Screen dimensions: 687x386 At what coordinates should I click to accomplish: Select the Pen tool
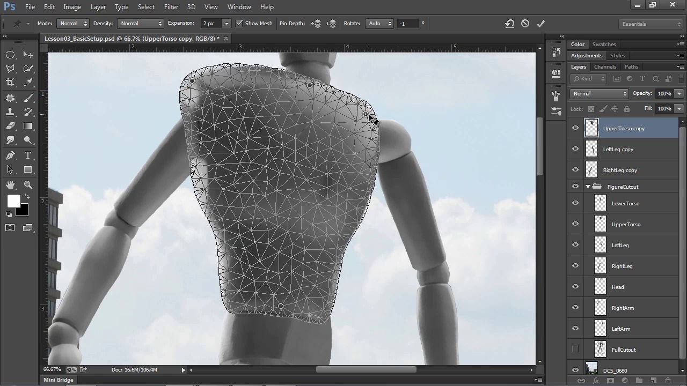[10, 155]
